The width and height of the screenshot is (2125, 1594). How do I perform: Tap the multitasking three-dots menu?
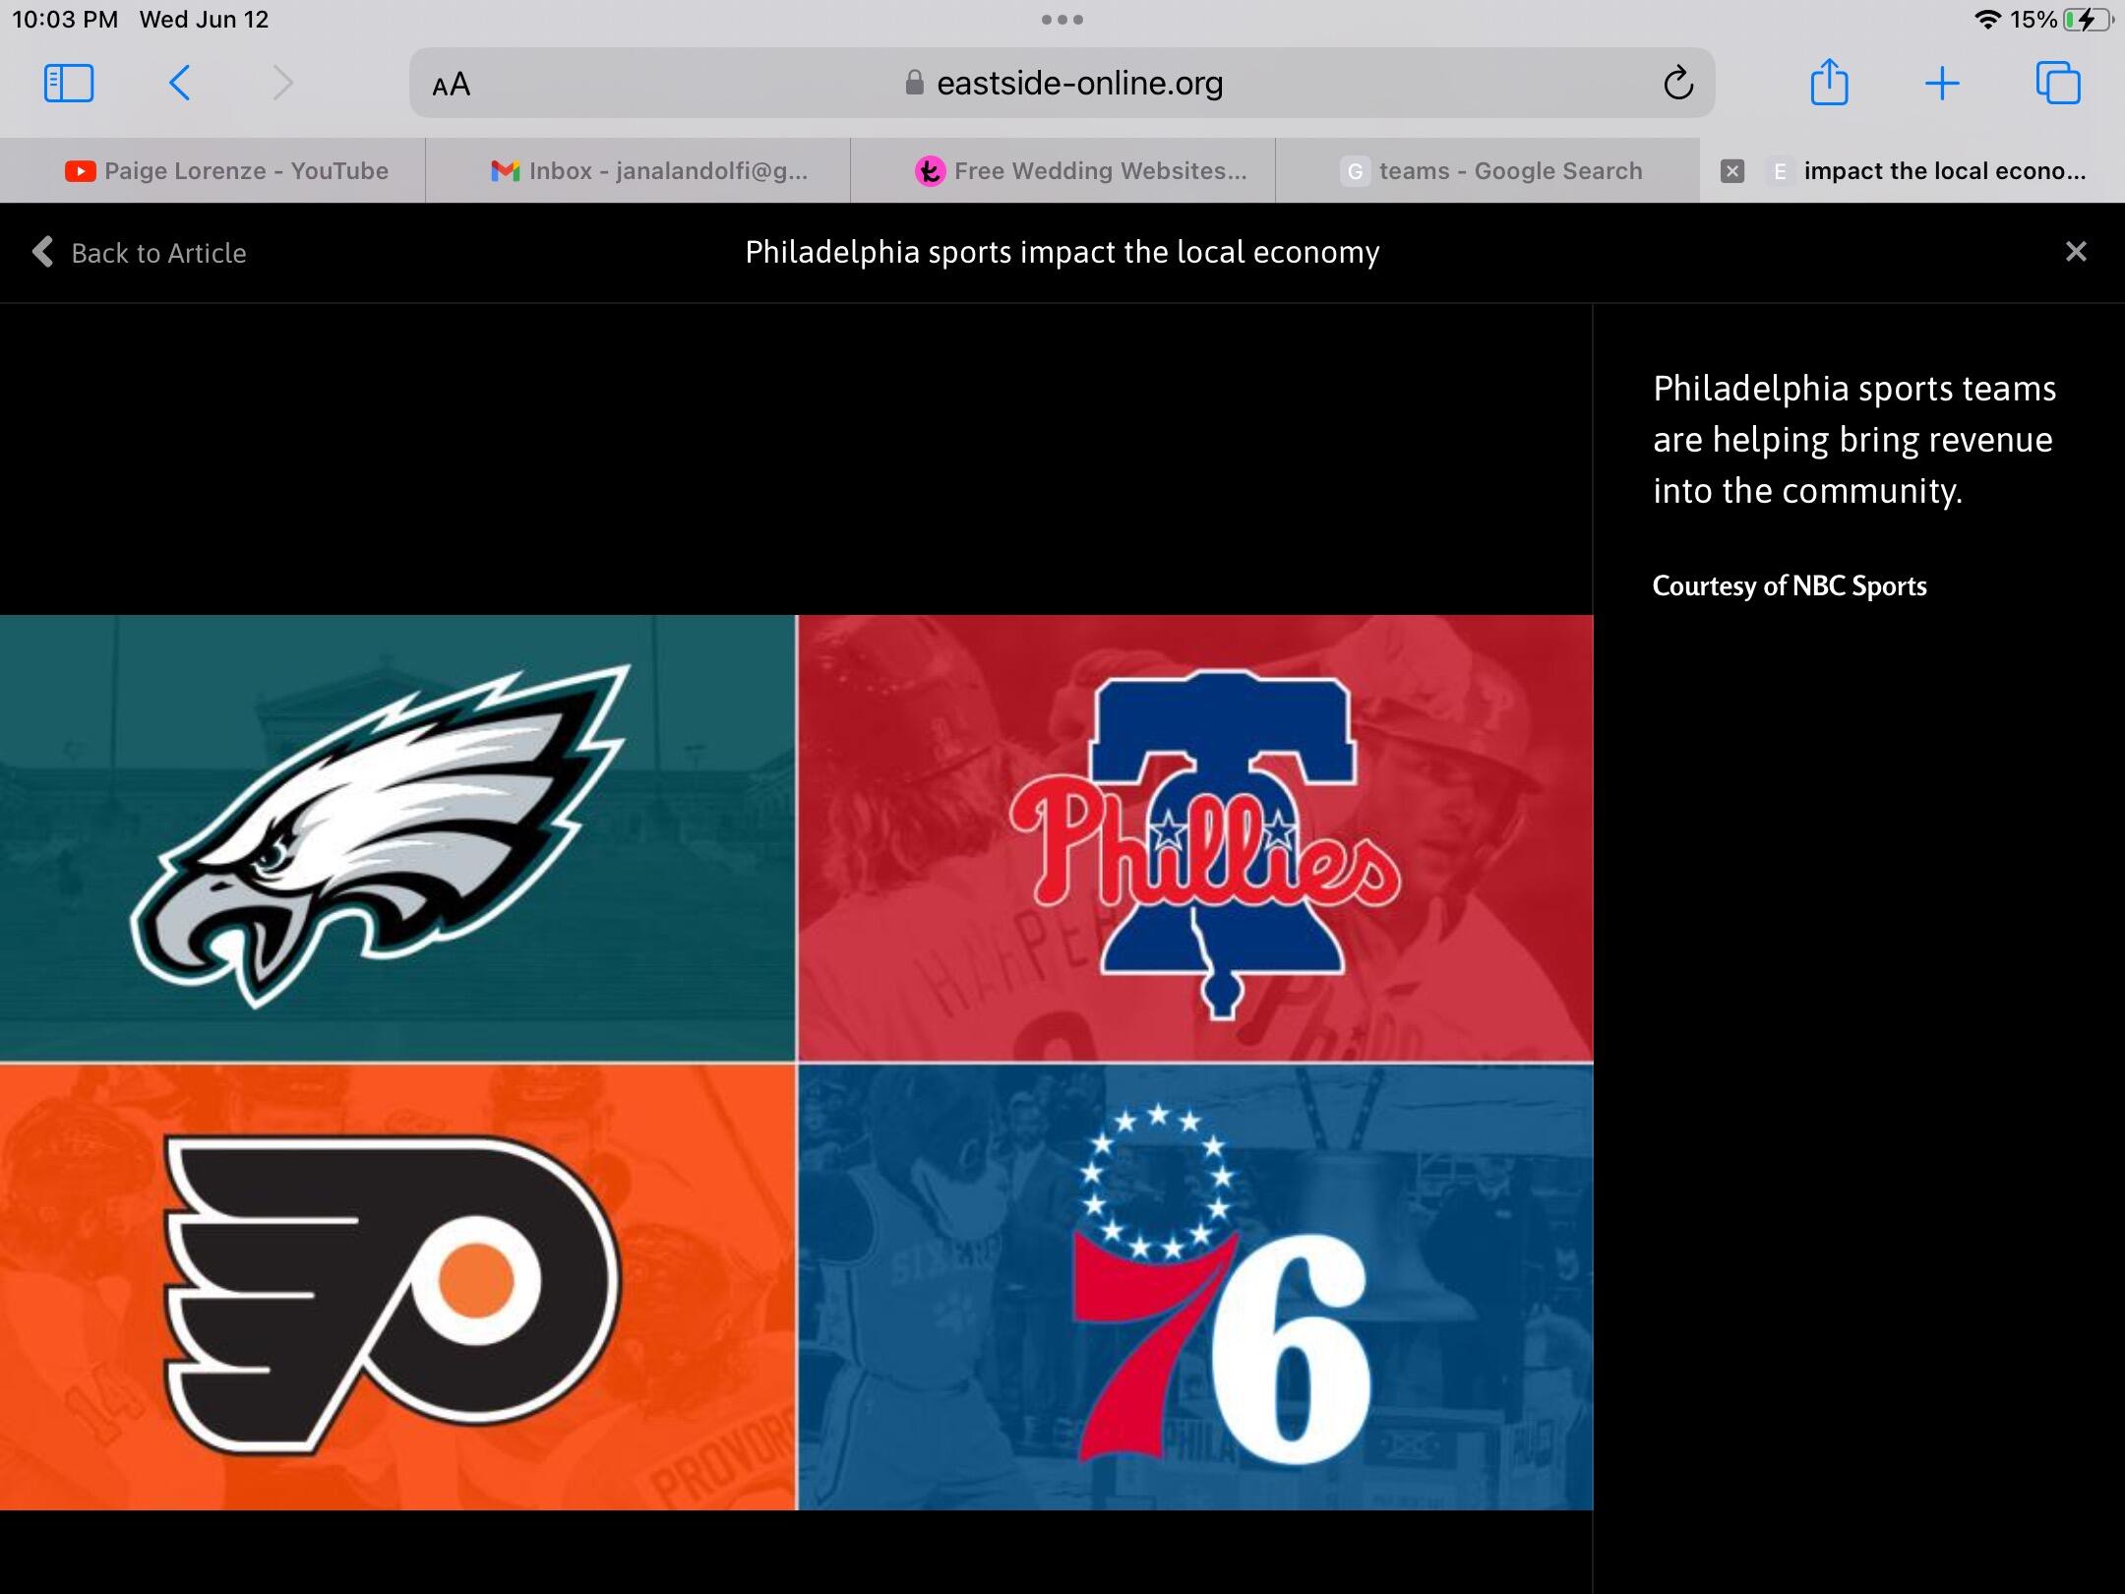(1062, 20)
